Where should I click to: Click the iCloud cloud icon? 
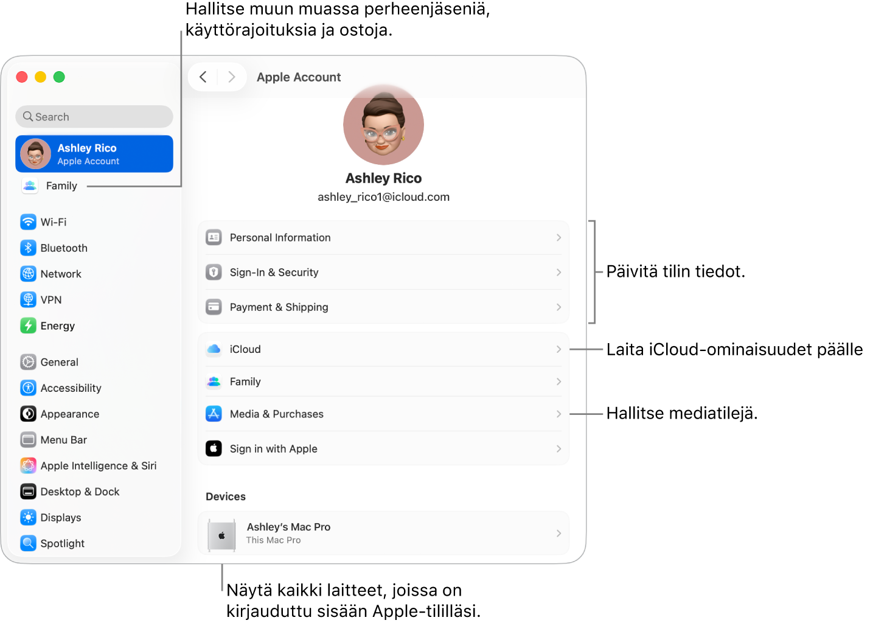point(214,349)
